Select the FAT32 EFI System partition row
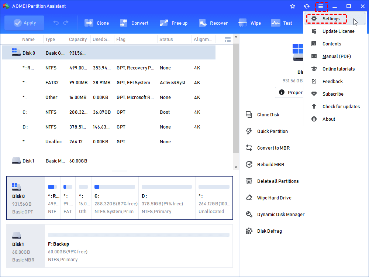 [109, 83]
